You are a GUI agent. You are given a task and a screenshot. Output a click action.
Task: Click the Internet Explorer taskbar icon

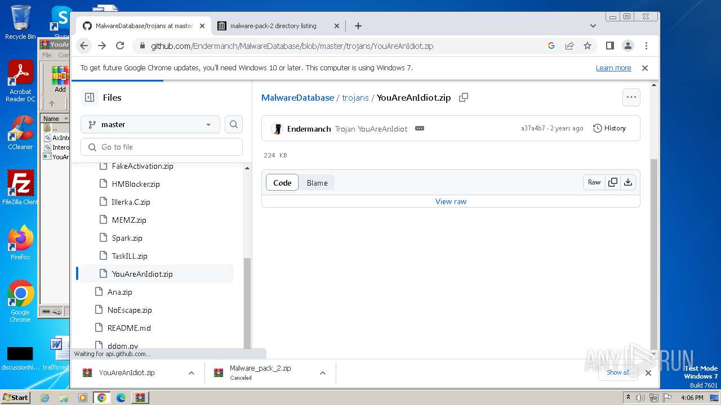click(x=45, y=398)
